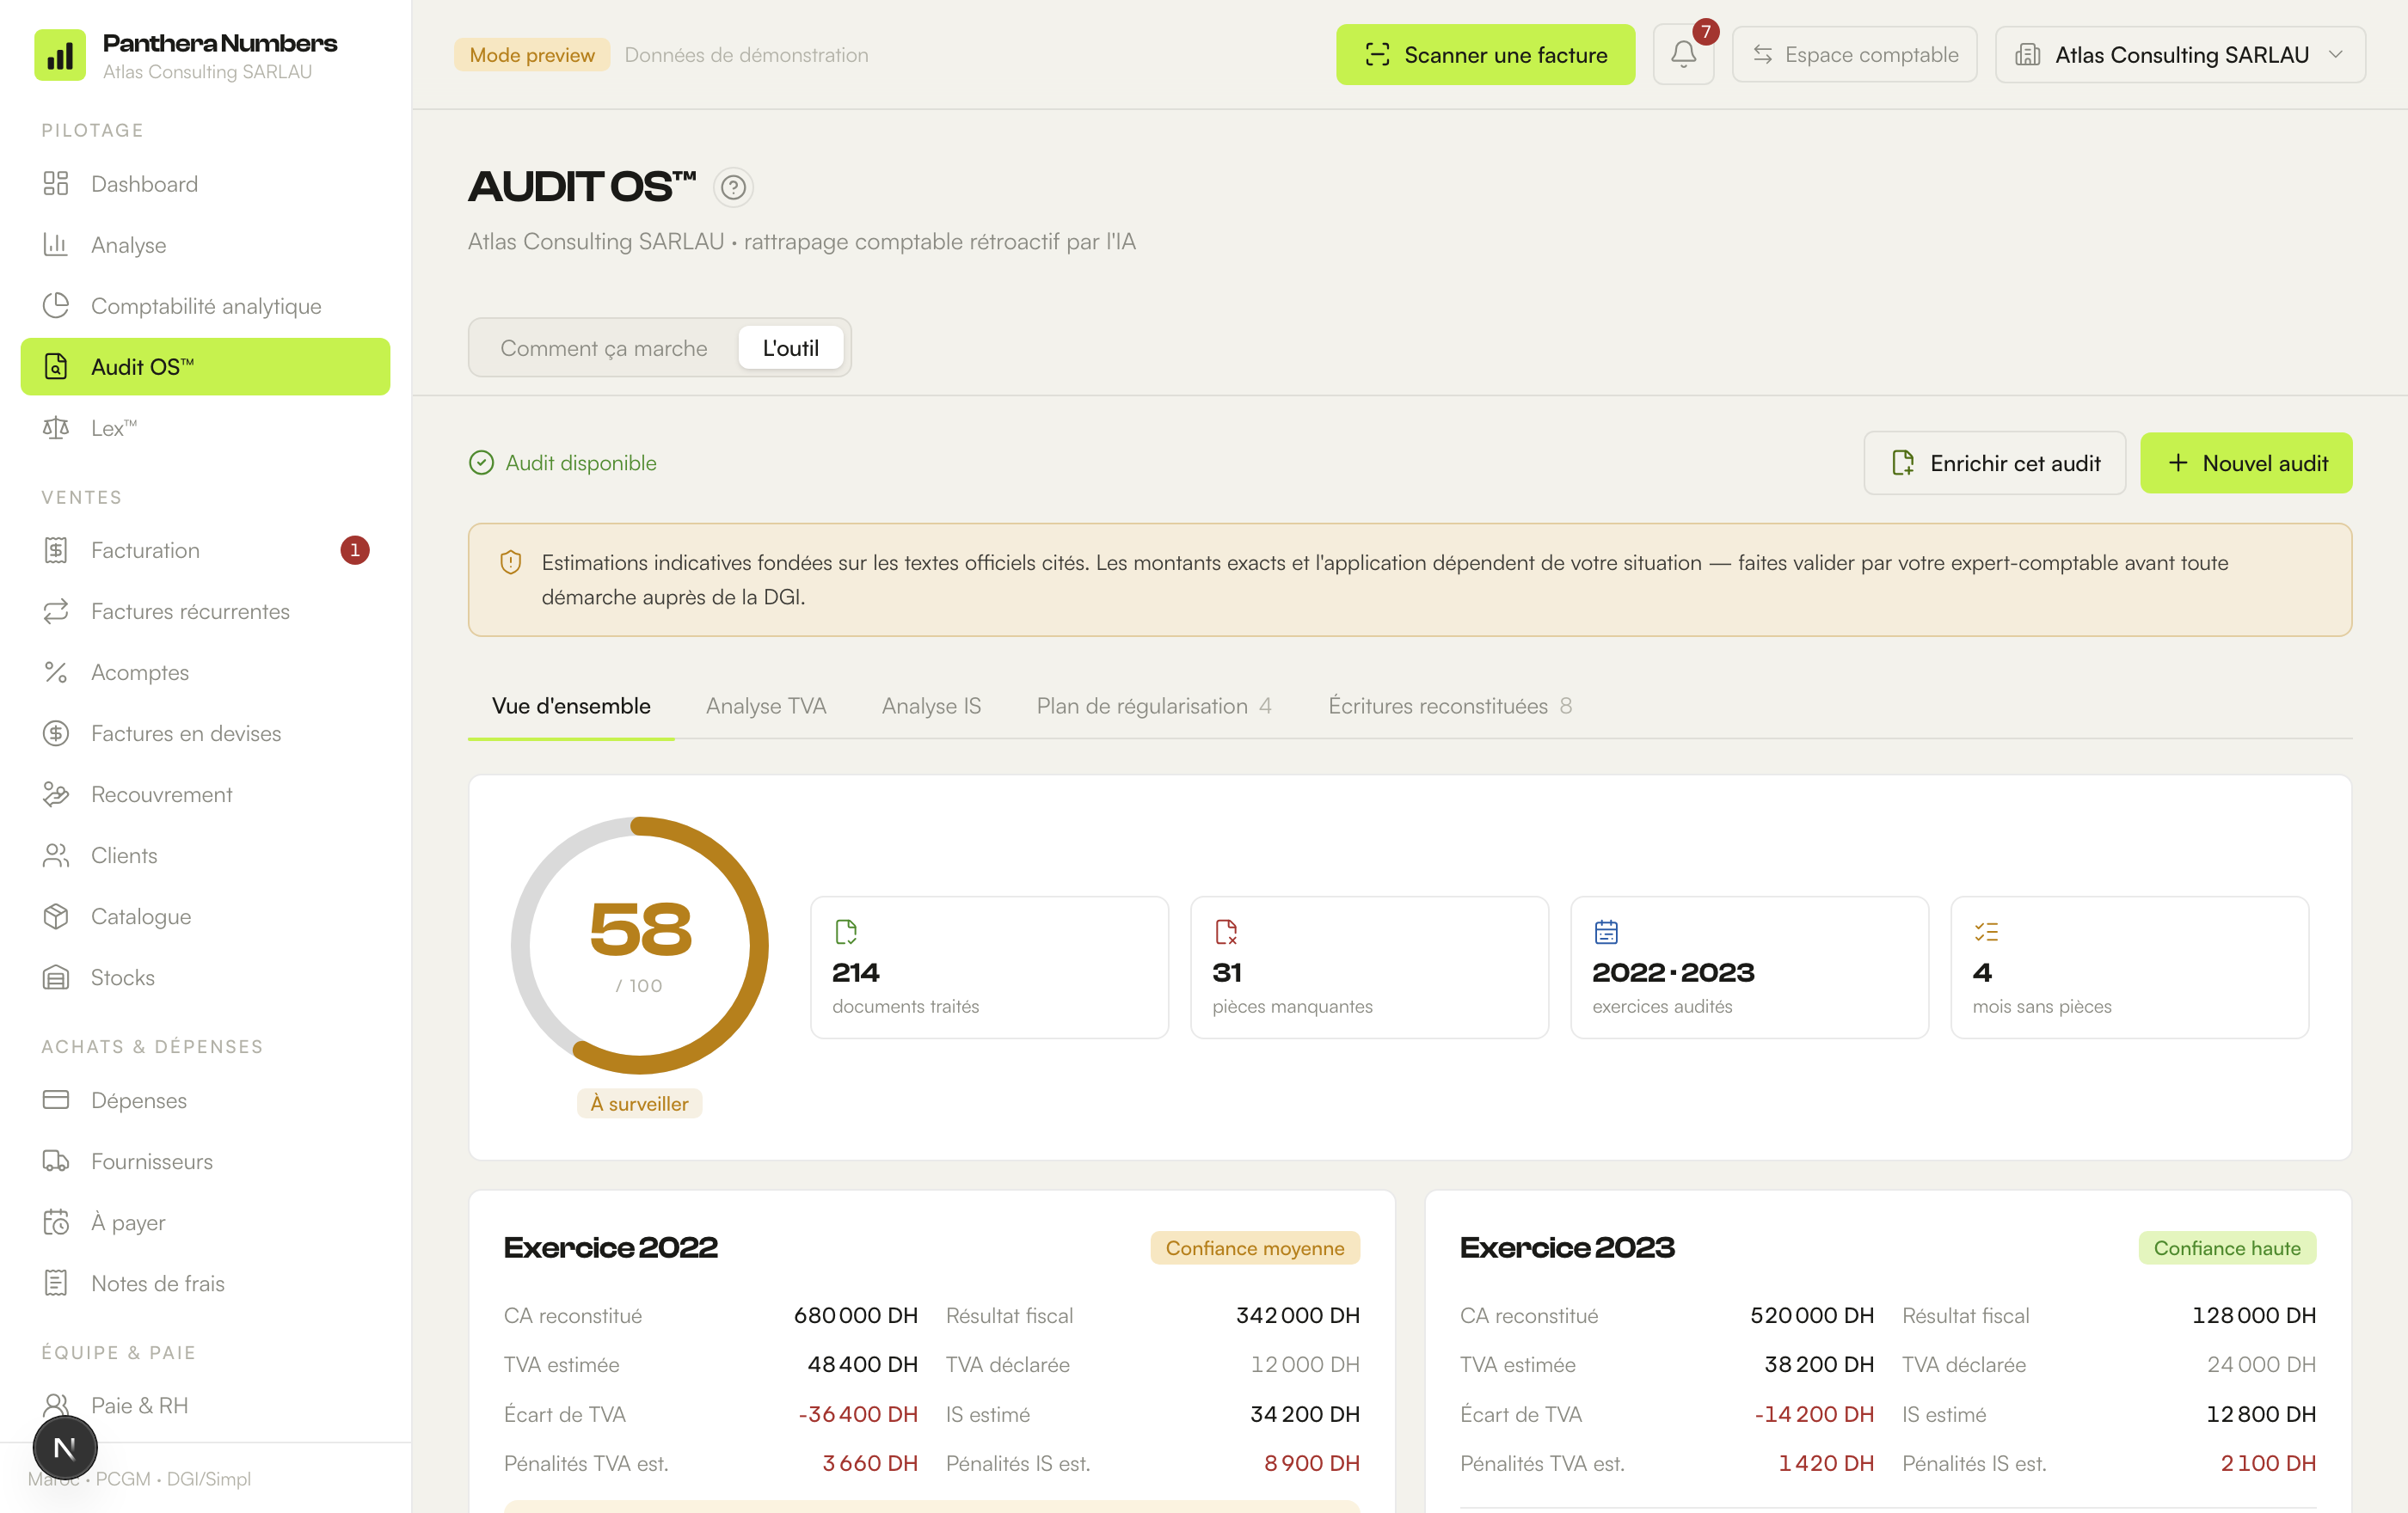Image resolution: width=2408 pixels, height=1513 pixels.
Task: Click the -36 400 DH Écart de TVA value
Action: (x=858, y=1415)
